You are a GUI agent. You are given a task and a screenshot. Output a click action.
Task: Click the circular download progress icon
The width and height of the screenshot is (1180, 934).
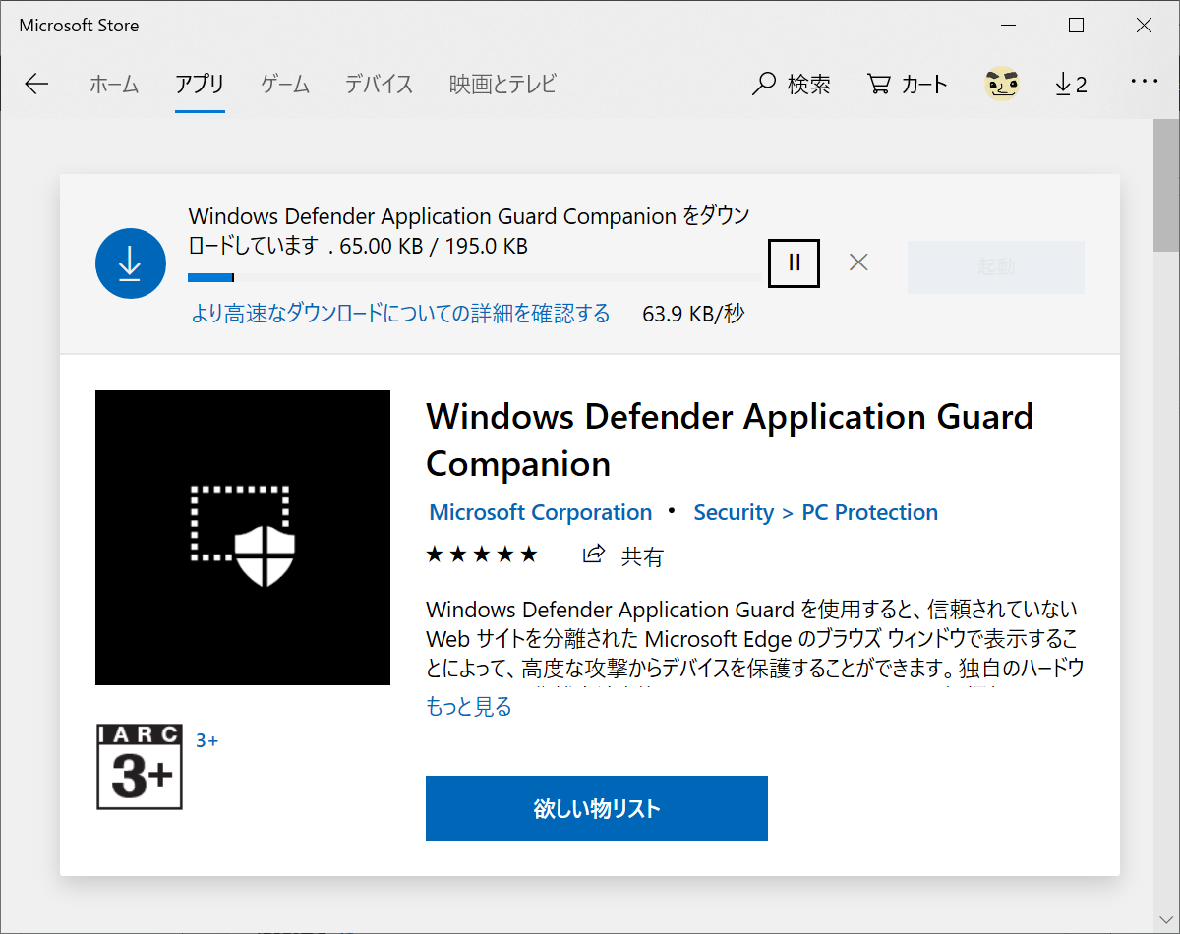130,263
